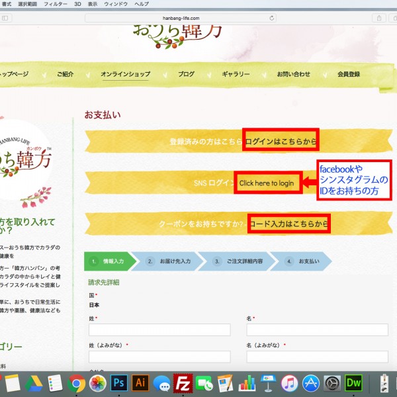The image size is (397, 397).
Task: Open the ウィンドウ menu in menu bar
Action: (x=115, y=4)
